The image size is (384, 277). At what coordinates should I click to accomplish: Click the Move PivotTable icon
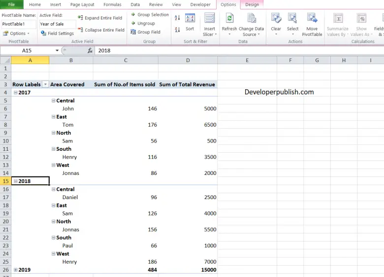click(x=312, y=18)
